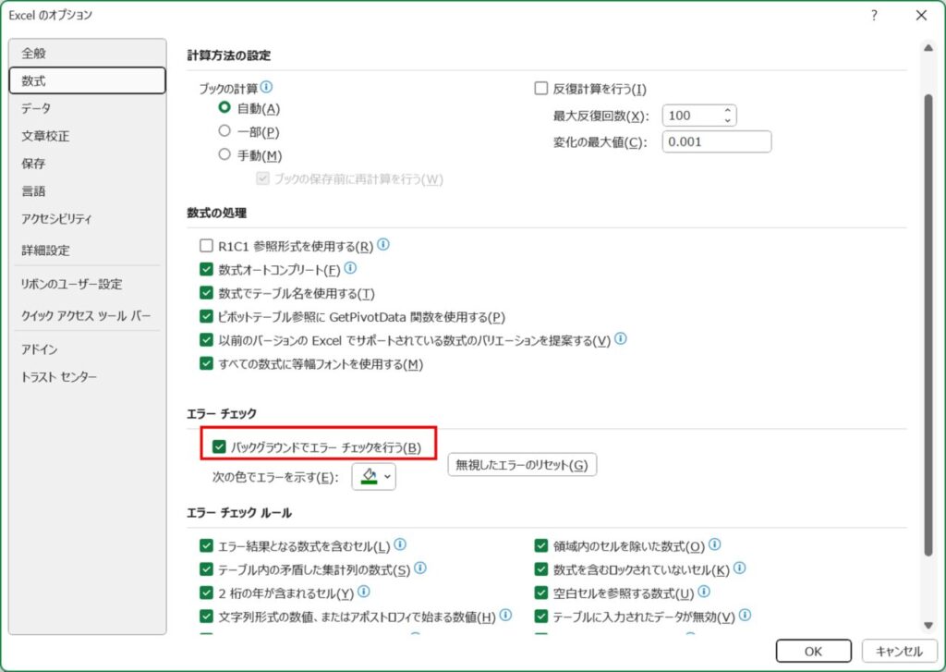Uncheck 数式オートコンプリート checkbox

click(x=206, y=269)
